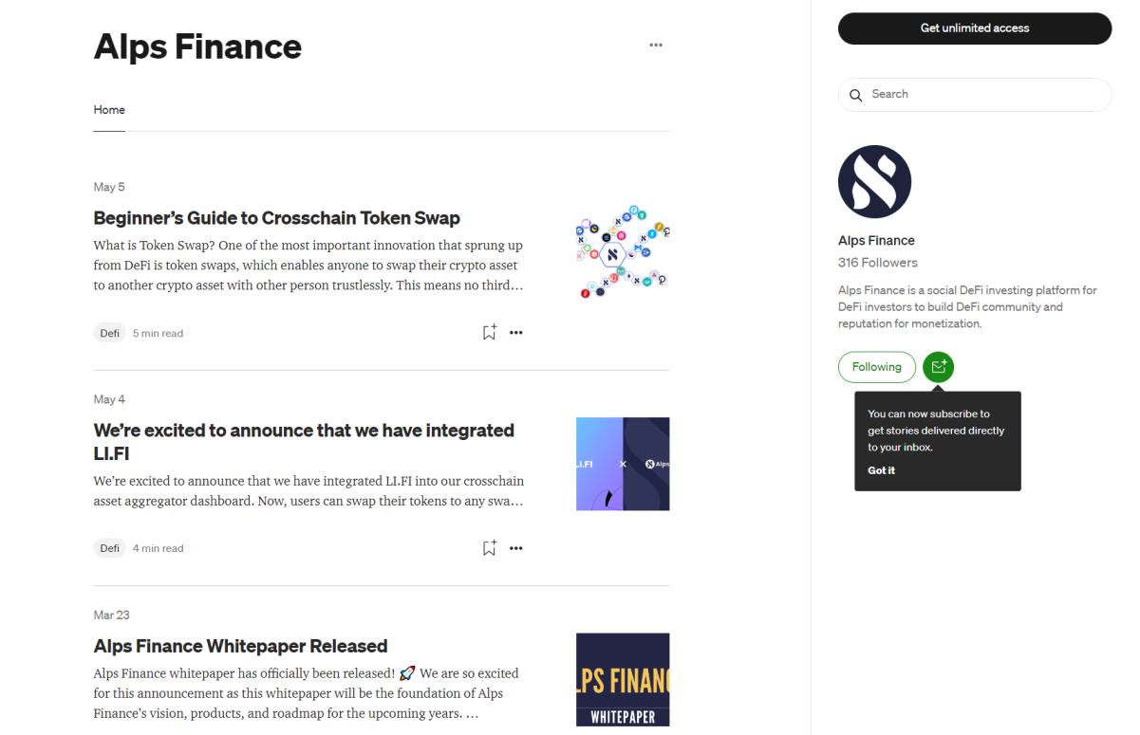
Task: Bookmark the Crosschain Token Swap story
Action: pos(489,332)
